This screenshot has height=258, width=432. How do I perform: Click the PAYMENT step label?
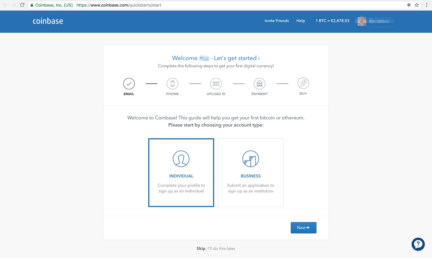click(259, 94)
